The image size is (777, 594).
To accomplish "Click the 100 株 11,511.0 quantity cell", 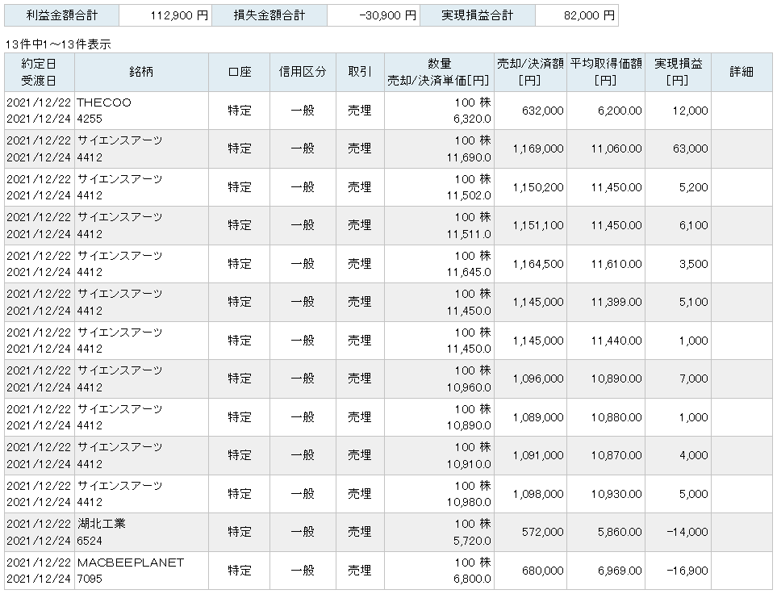I will [439, 226].
